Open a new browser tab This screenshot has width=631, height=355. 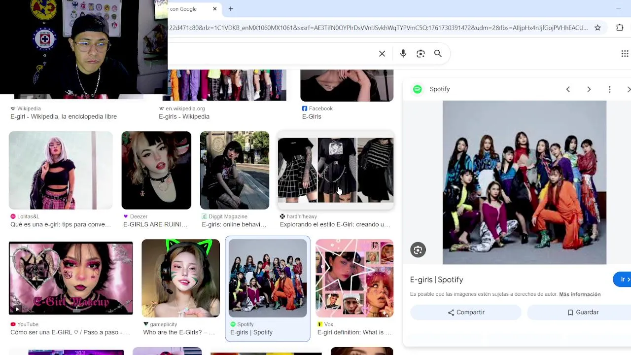(x=230, y=9)
